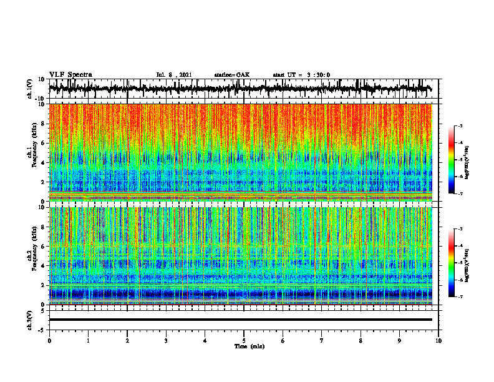The image size is (494, 382).
Task: Click the "8" kHz tick on ch.2 spectrogram axis
Action: [43, 227]
